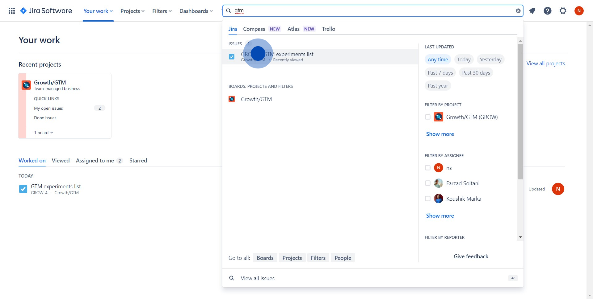Open the app switcher grid icon

coord(12,11)
